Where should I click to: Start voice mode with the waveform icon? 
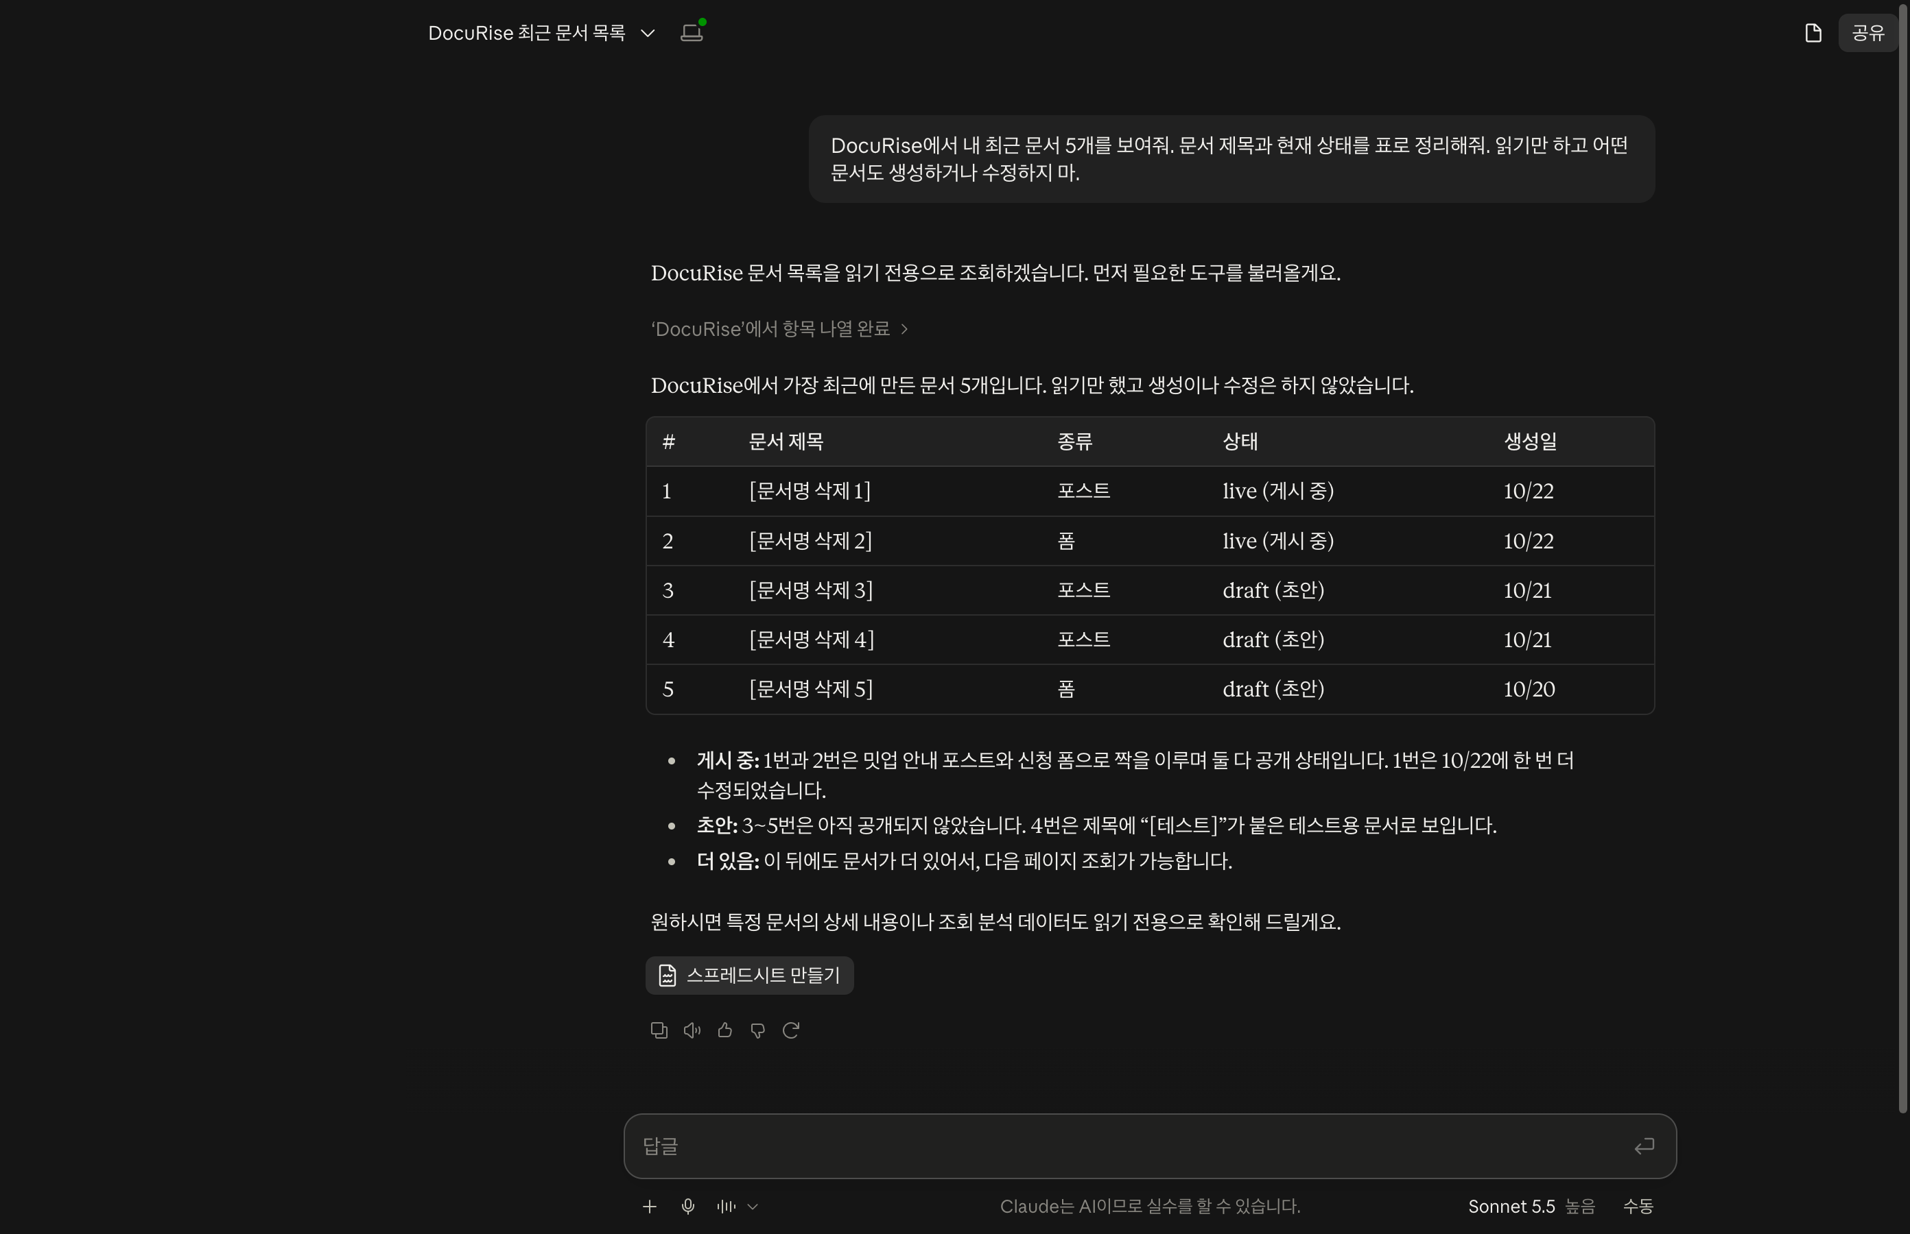pyautogui.click(x=727, y=1206)
